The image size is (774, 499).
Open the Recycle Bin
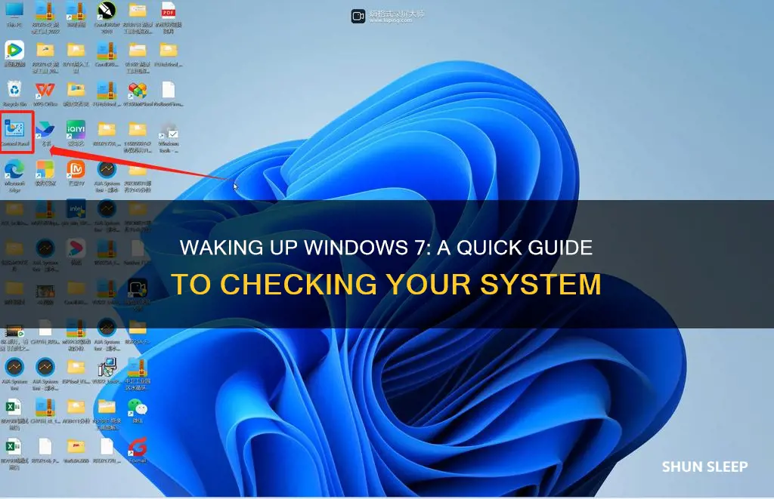[14, 94]
